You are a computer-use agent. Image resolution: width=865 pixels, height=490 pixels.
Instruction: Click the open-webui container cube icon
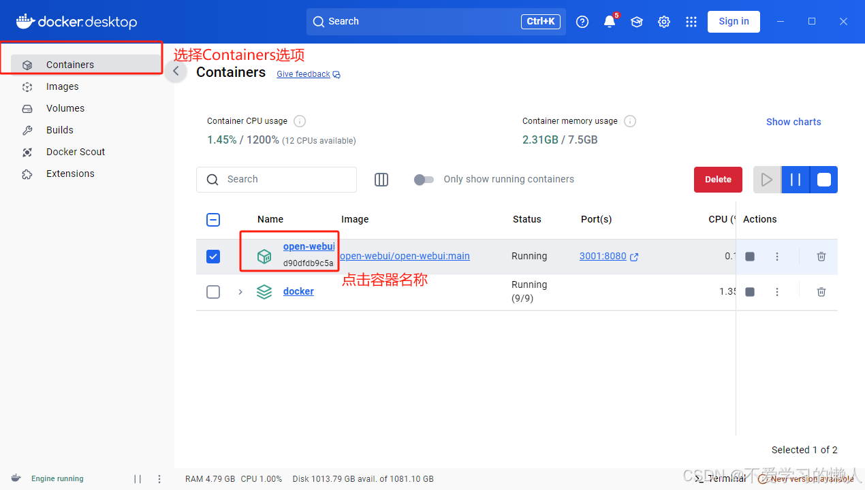pyautogui.click(x=264, y=257)
